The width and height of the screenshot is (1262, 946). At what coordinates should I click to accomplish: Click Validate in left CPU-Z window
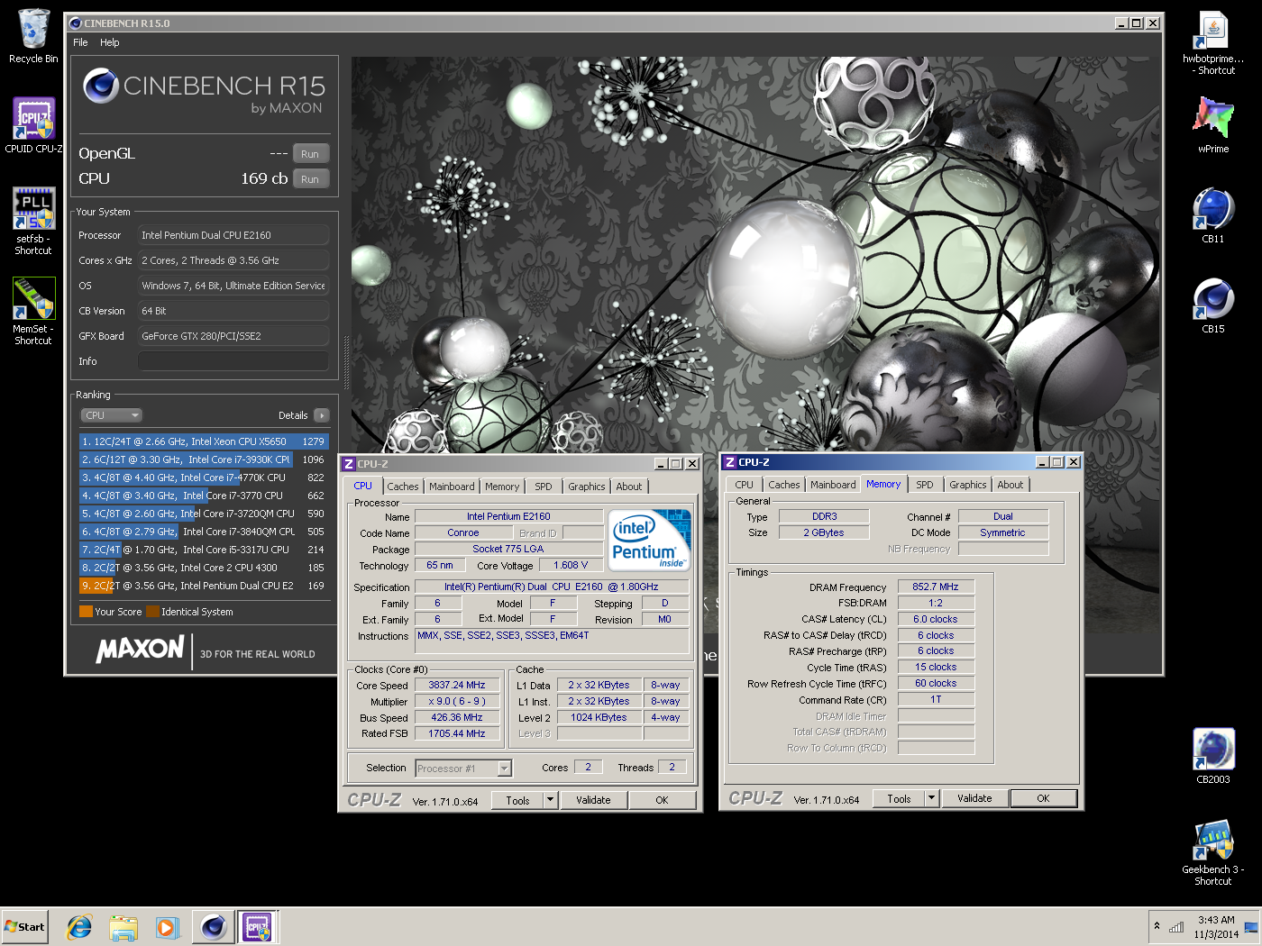click(593, 800)
